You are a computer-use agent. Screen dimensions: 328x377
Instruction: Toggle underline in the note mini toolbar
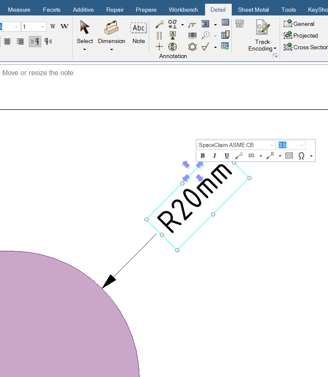point(227,156)
